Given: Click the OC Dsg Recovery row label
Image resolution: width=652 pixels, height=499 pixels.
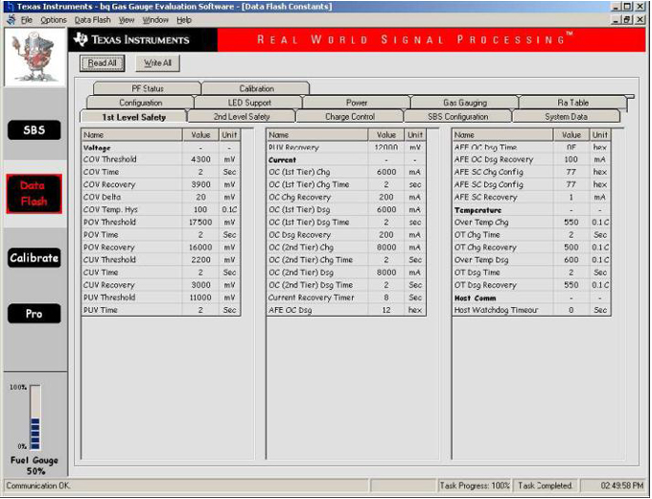Looking at the screenshot, I should coord(300,235).
